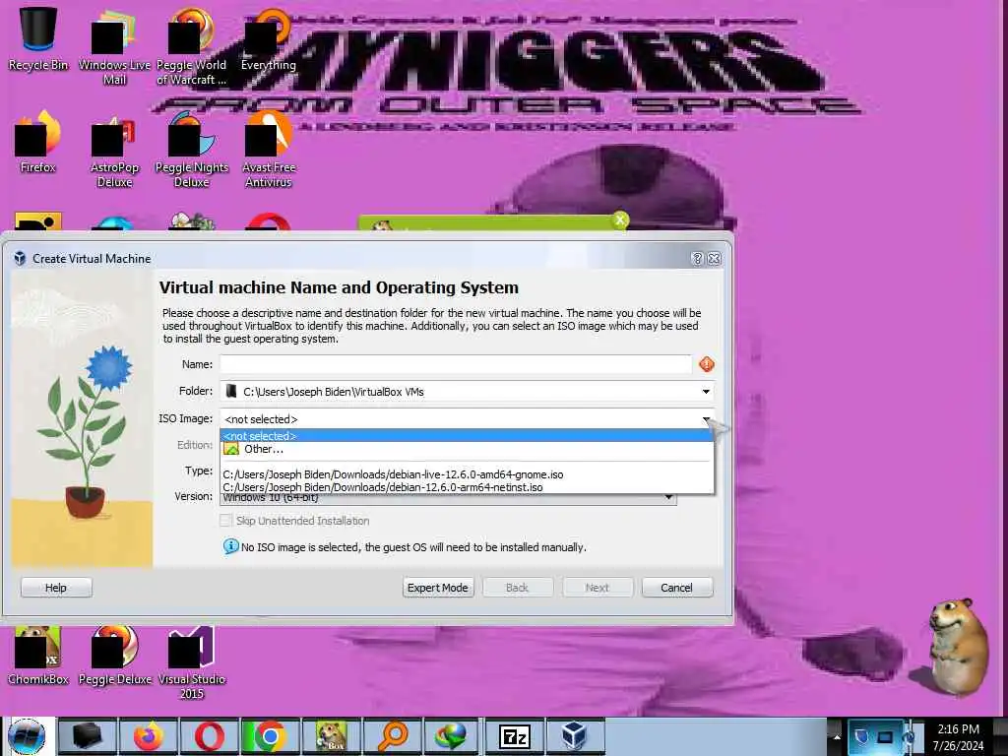Click the Back button
Screen dimensions: 1008x756
coord(518,588)
